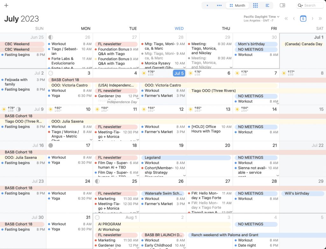Expand more events on July 27
Viewport: 326px width, 249px height.
(231, 212)
